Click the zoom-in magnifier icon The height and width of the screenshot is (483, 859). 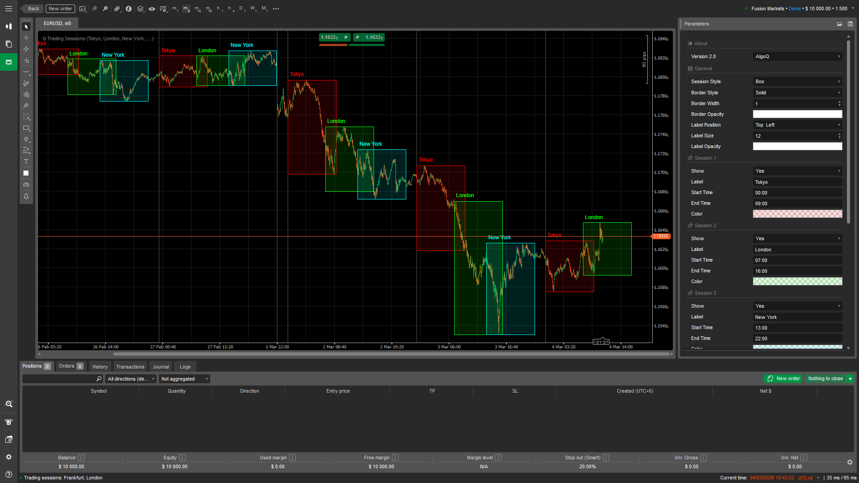point(105,9)
